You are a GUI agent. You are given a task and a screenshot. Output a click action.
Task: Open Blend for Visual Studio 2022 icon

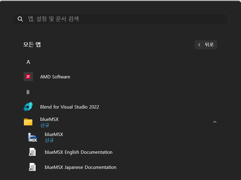(x=28, y=107)
